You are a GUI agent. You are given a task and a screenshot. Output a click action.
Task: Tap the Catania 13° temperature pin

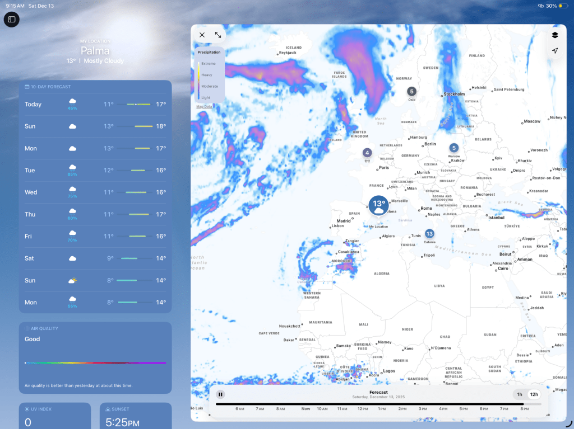coord(429,234)
